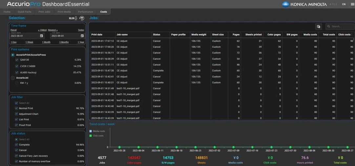The image size is (355, 166).
Task: Toggle the KM-1 y checkbox
Action: point(17,83)
